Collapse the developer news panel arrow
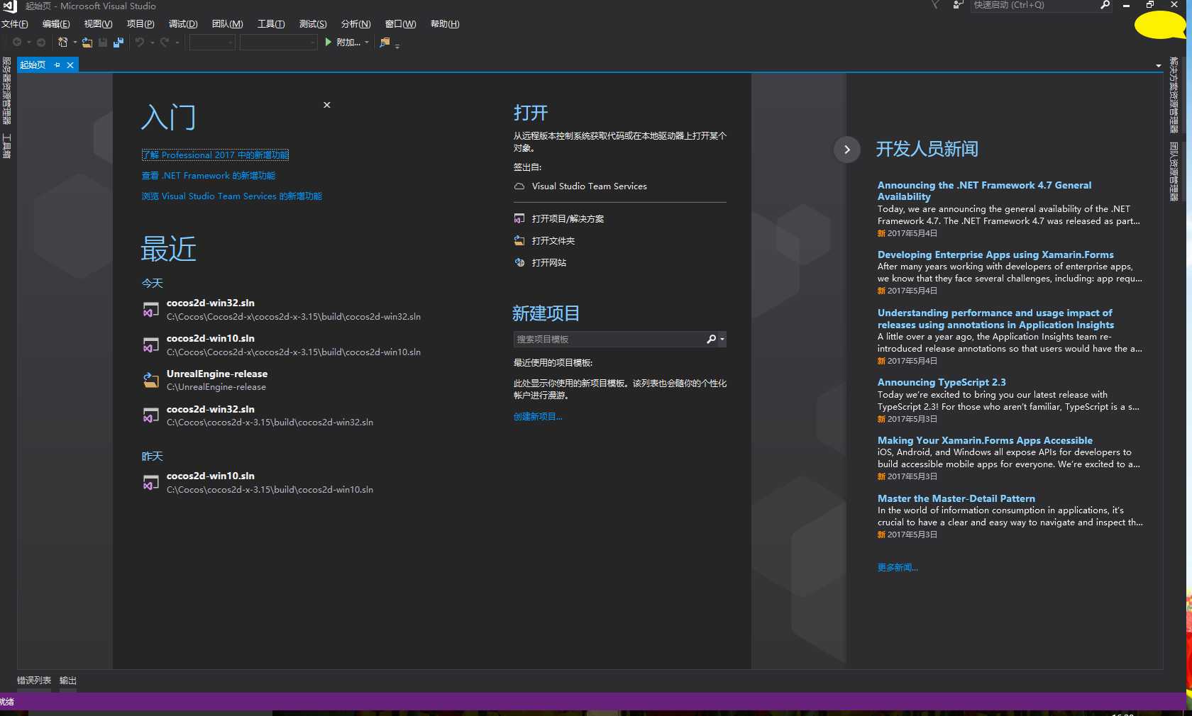1192x716 pixels. click(847, 150)
